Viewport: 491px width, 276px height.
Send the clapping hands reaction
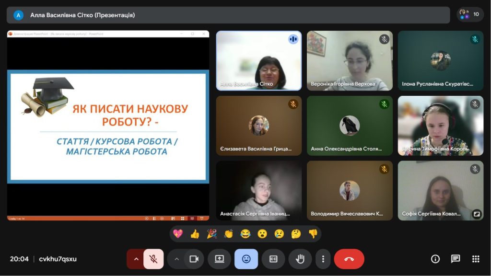[228, 234]
